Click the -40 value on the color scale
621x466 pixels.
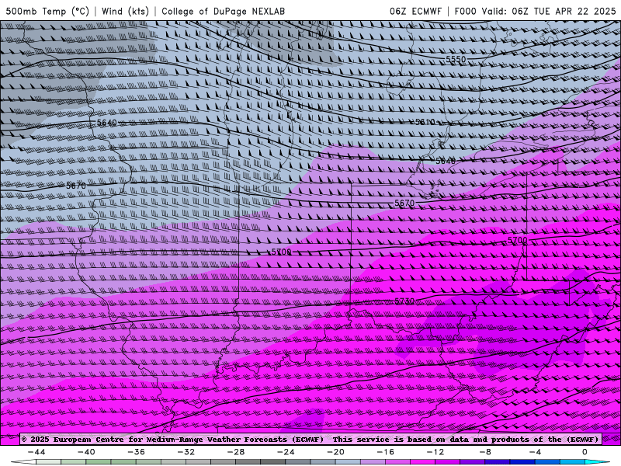[86, 452]
